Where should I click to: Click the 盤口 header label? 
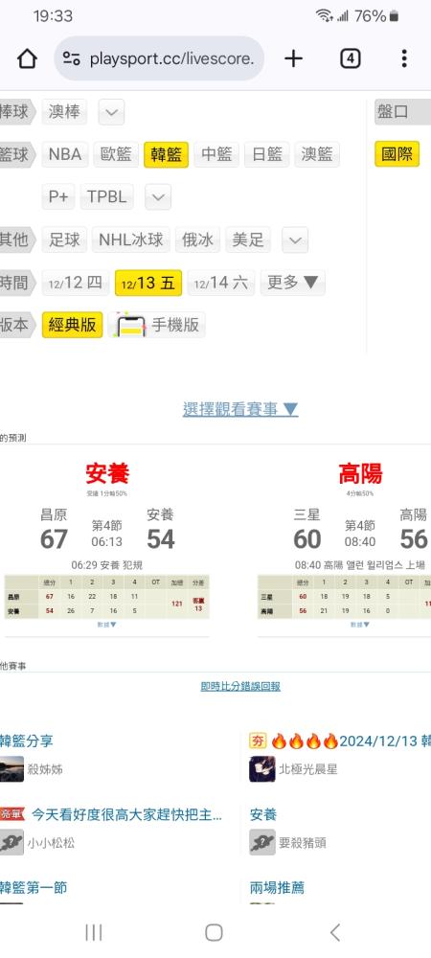coord(402,112)
